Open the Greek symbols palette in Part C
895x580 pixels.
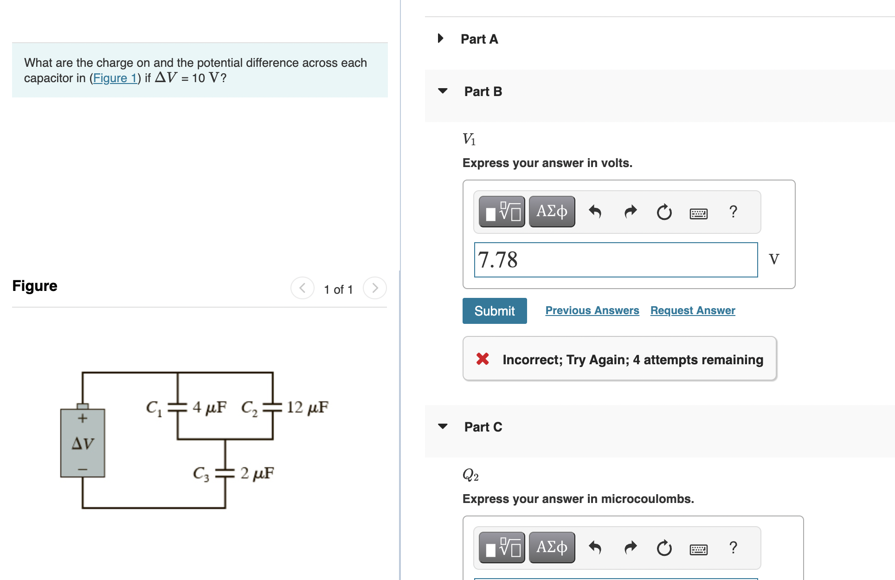[x=551, y=548]
